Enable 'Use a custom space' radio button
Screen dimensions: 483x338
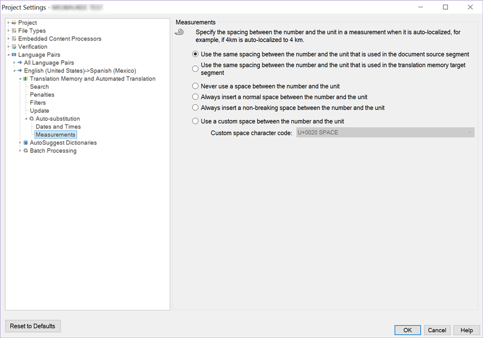[x=195, y=121]
